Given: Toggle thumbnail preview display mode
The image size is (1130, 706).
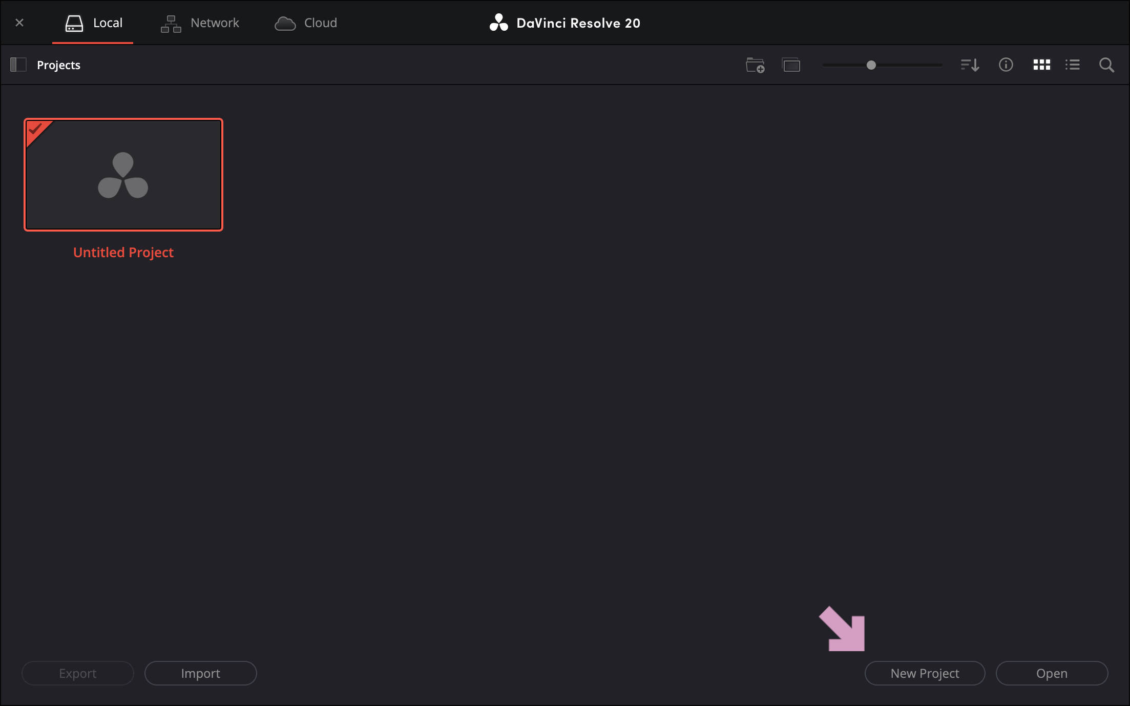Looking at the screenshot, I should tap(791, 65).
